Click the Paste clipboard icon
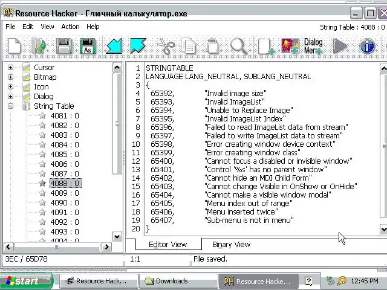This screenshot has height=290, width=387. [x=212, y=46]
